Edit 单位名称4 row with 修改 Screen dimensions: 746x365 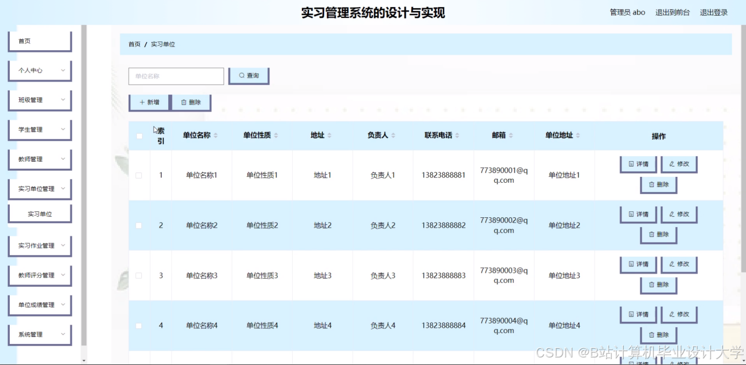[679, 314]
